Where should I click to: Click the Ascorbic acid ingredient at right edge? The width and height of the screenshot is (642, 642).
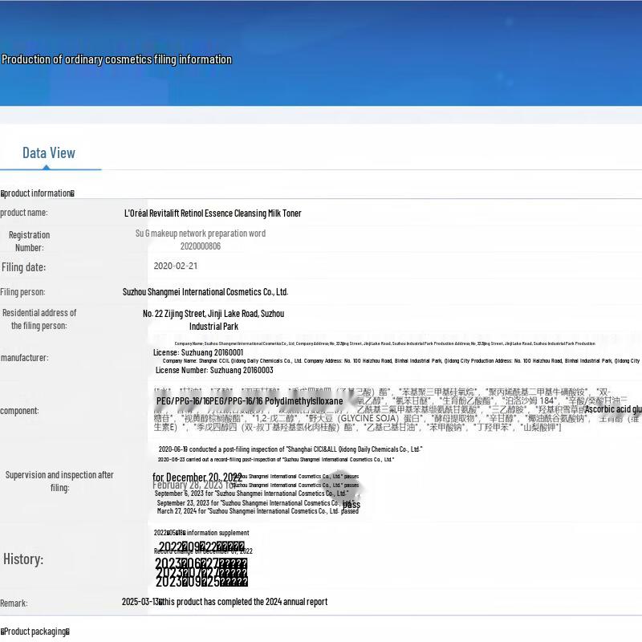click(x=613, y=409)
